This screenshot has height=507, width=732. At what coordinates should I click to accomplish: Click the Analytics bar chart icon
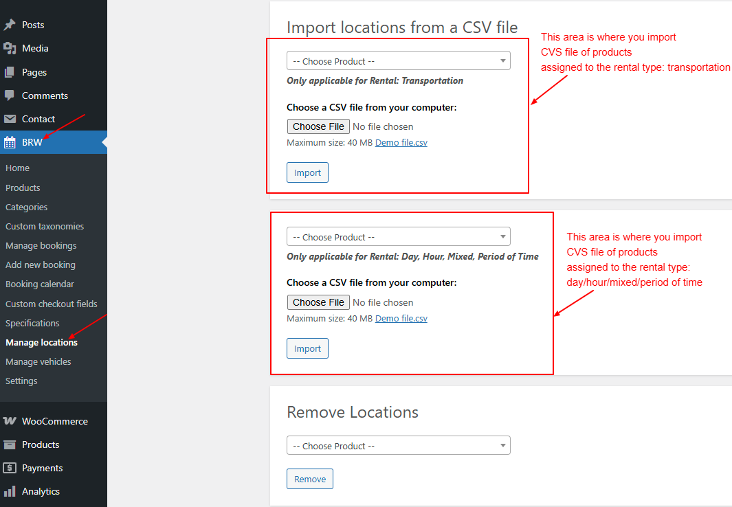[x=10, y=491]
